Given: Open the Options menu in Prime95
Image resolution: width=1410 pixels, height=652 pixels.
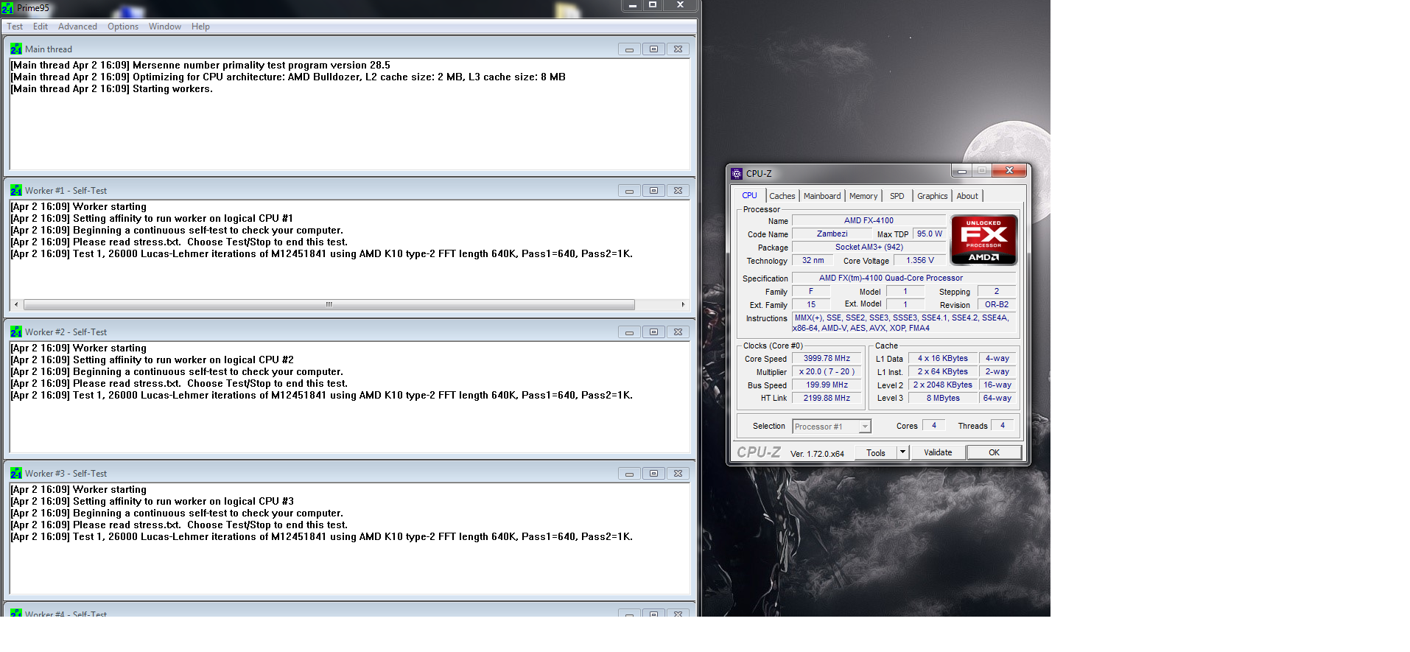Looking at the screenshot, I should [123, 27].
